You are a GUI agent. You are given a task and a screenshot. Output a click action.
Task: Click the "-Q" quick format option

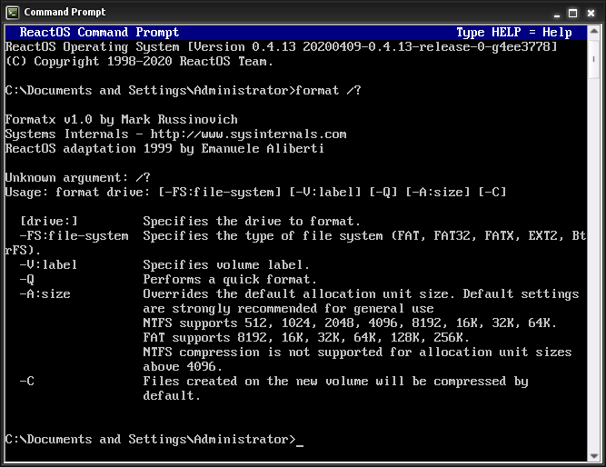[26, 279]
